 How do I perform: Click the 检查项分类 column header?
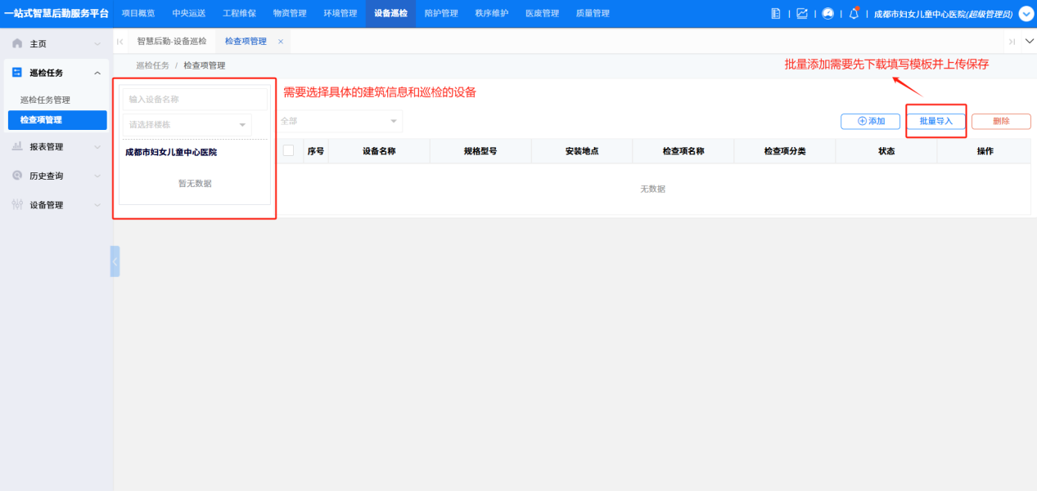click(x=785, y=151)
